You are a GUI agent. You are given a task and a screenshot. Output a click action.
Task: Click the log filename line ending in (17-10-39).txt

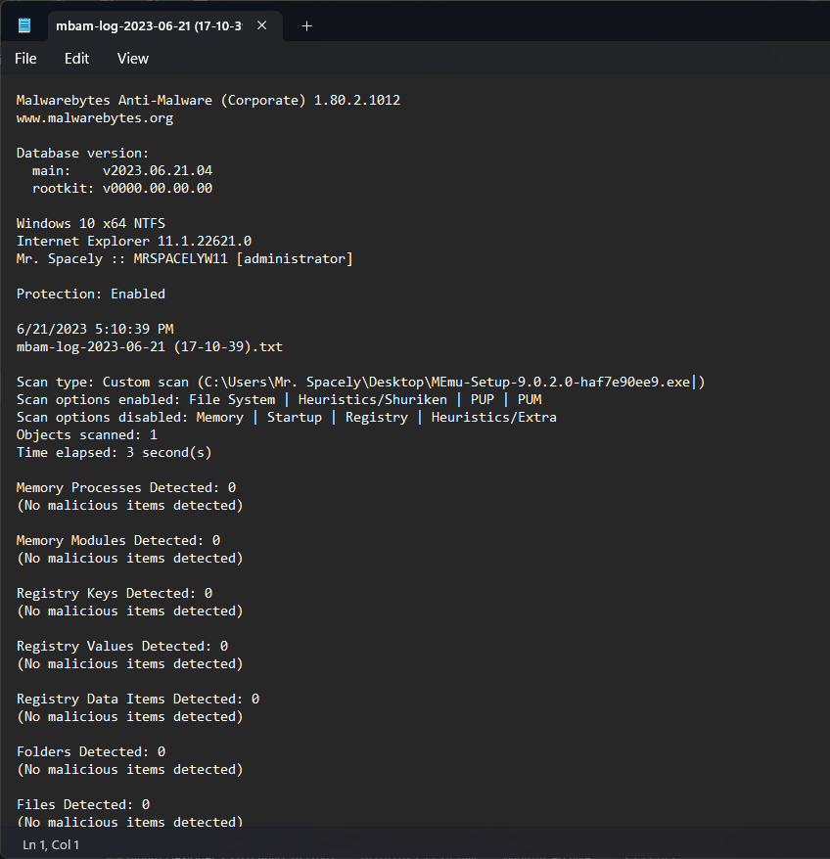[x=150, y=346]
